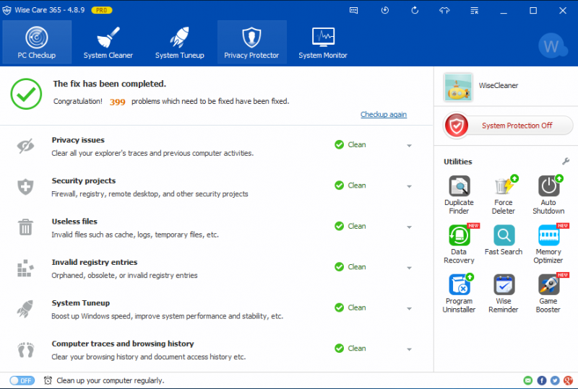Expand the Privacy issues dropdown arrow

coord(409,146)
